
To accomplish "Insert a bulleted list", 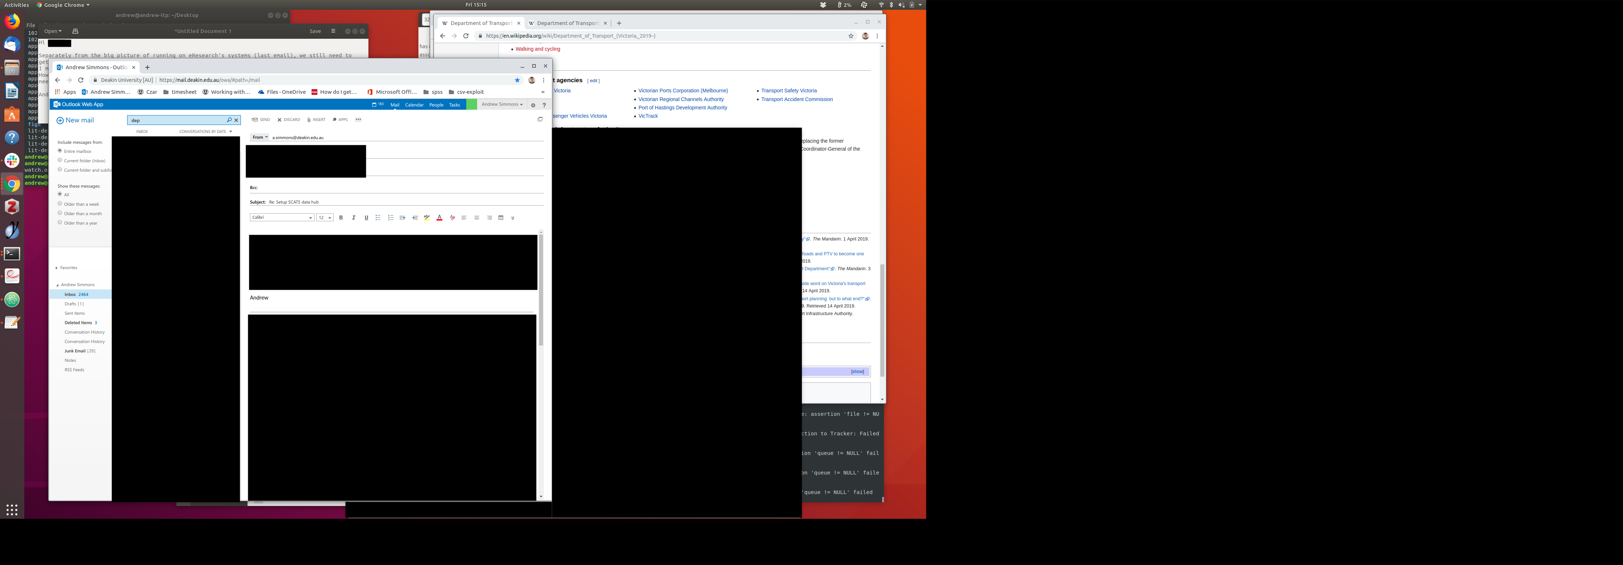I will point(378,218).
